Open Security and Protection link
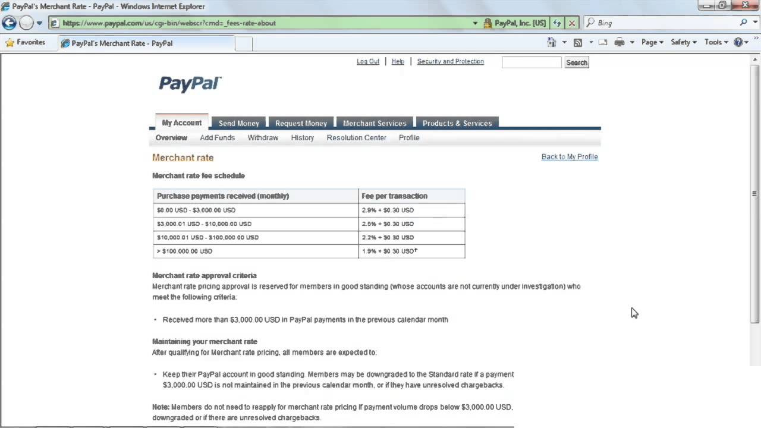 450,62
